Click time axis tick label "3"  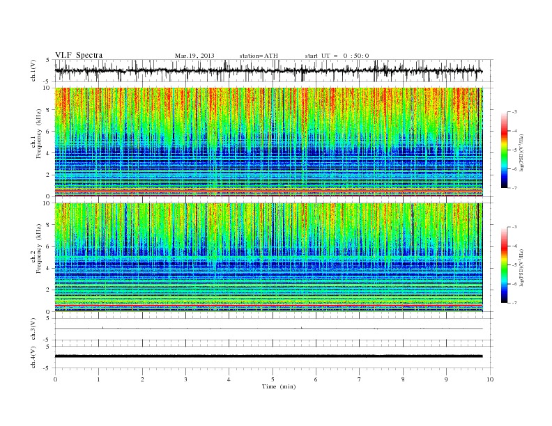click(x=185, y=379)
